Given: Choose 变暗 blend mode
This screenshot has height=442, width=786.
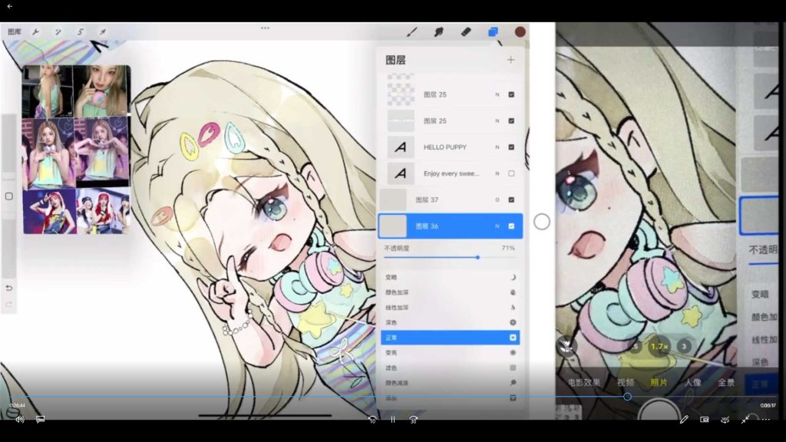Looking at the screenshot, I should pos(450,277).
